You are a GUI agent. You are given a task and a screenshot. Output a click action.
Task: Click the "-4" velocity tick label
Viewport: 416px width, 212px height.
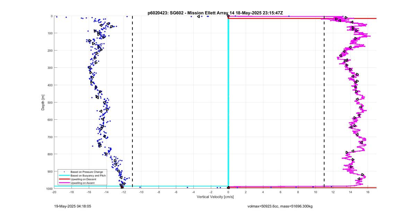pyautogui.click(x=193, y=192)
